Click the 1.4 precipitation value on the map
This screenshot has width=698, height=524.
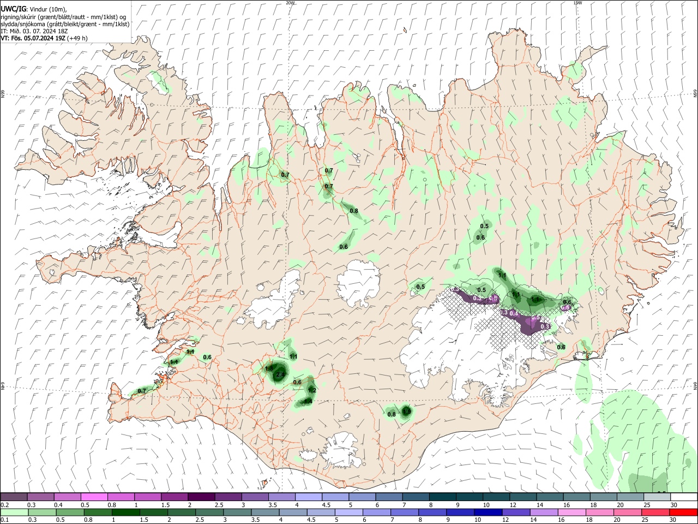click(308, 401)
